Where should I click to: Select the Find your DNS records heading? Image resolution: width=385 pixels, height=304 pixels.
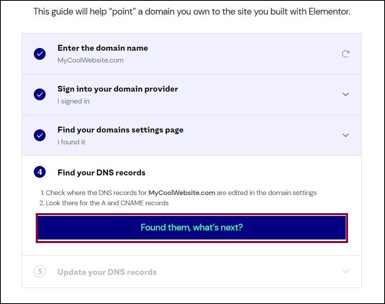tap(101, 173)
